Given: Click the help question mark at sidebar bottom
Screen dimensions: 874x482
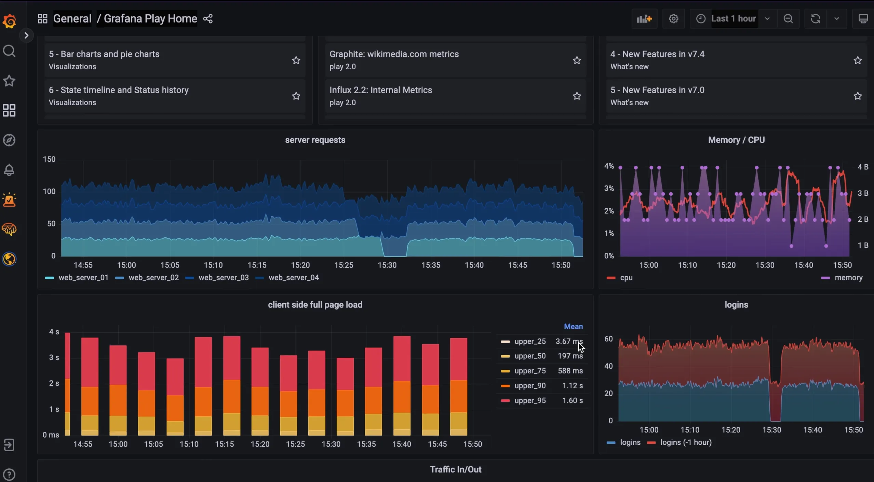Looking at the screenshot, I should 9,474.
